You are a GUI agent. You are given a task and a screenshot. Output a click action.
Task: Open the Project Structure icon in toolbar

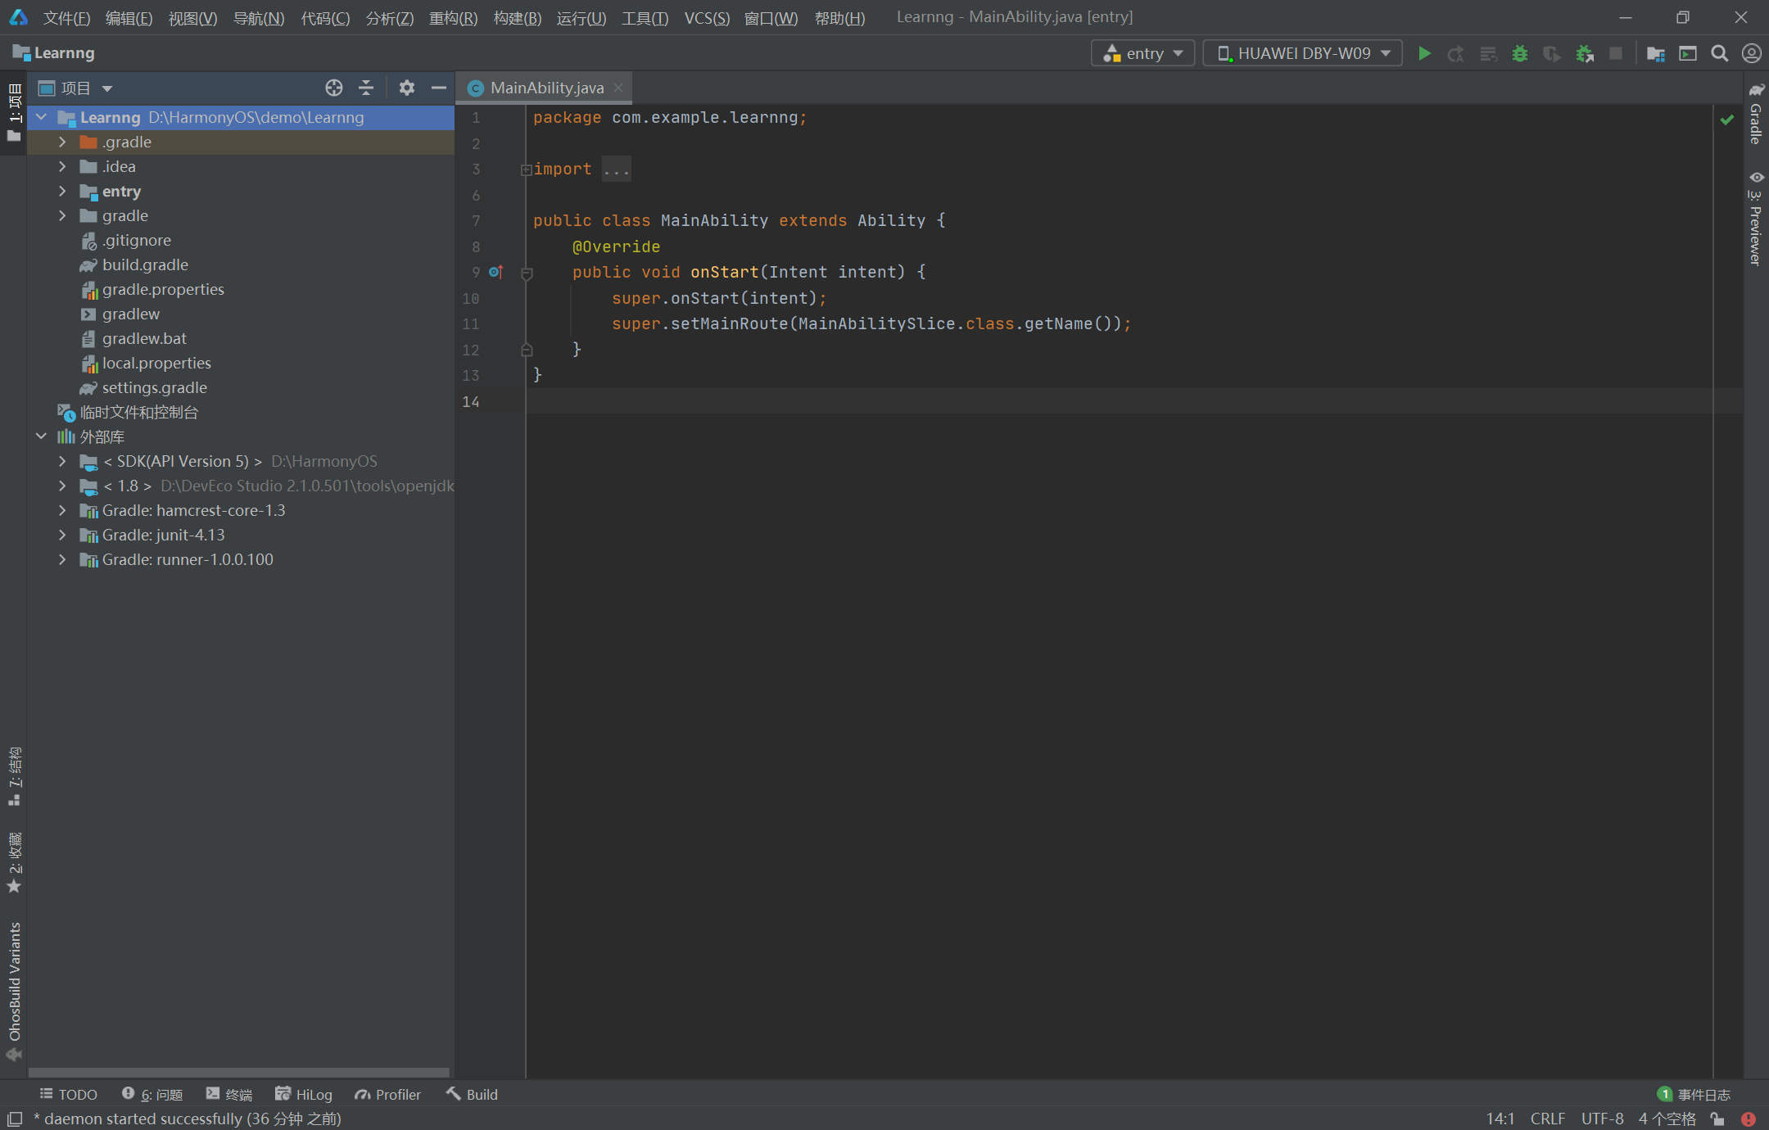coord(1656,53)
